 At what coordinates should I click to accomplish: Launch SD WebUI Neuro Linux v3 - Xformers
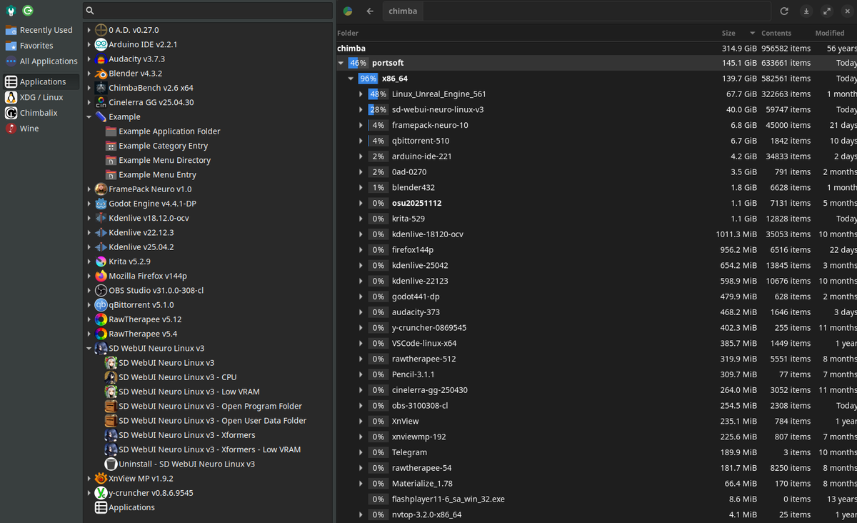point(187,435)
